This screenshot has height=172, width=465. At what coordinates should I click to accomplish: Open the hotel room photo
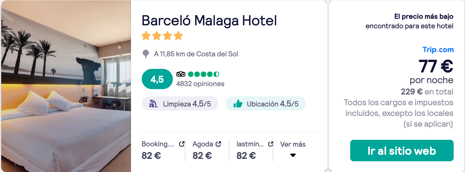click(65, 86)
